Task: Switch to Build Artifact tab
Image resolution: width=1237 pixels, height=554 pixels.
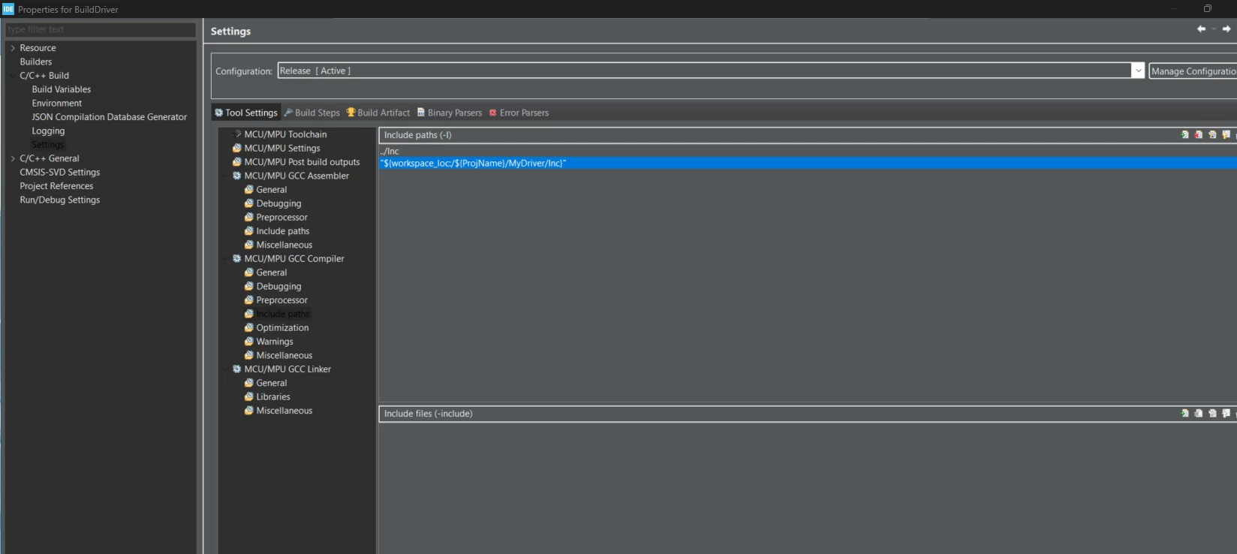Action: click(x=378, y=113)
